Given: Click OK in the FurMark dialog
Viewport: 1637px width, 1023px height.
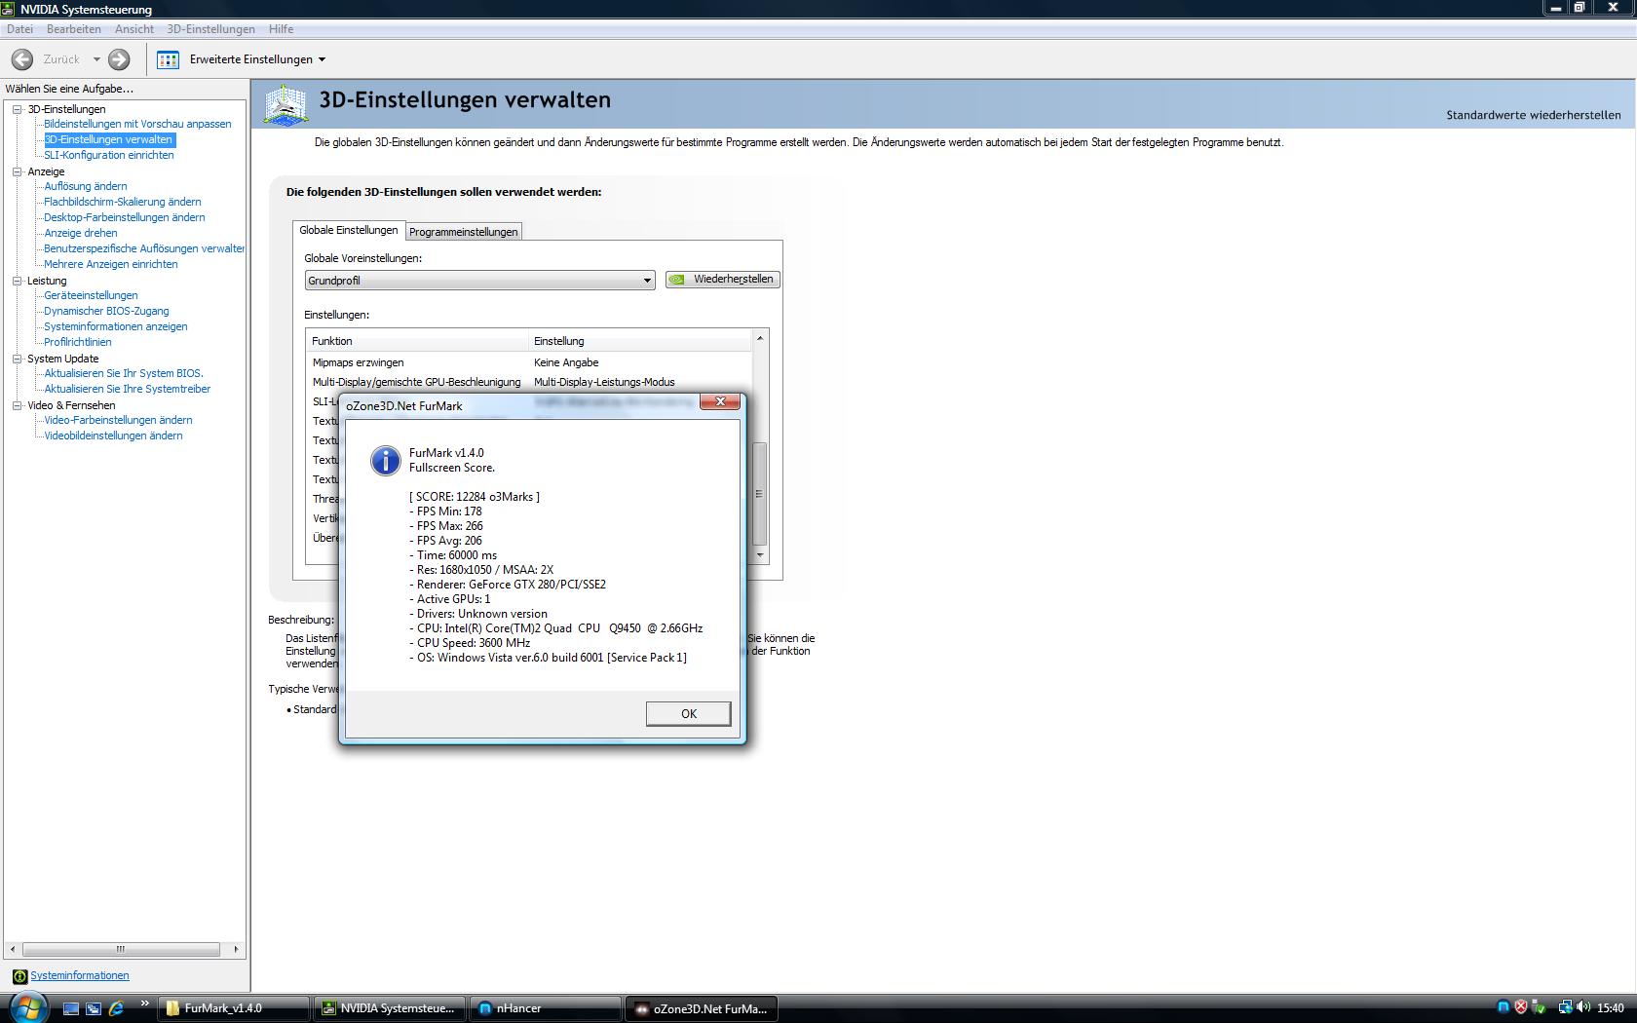Looking at the screenshot, I should tap(688, 714).
